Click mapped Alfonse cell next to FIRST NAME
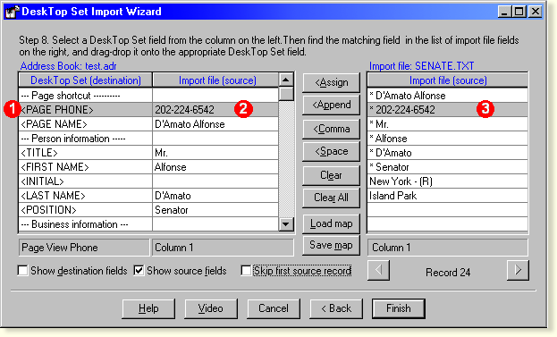The height and width of the screenshot is (337, 557). [x=215, y=167]
